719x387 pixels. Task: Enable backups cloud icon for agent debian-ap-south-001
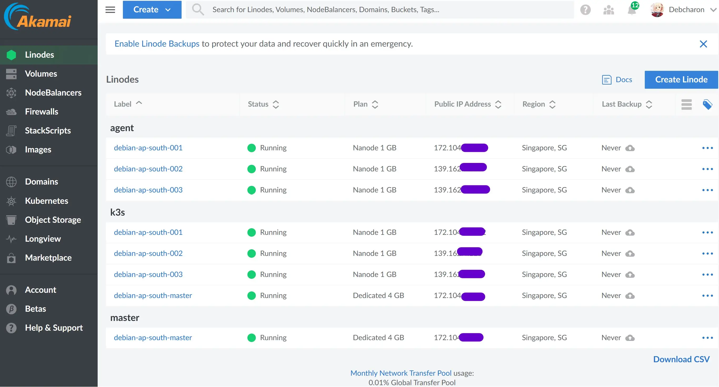[x=630, y=148]
